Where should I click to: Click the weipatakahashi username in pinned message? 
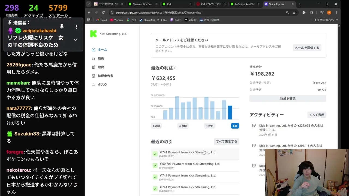pos(39,31)
